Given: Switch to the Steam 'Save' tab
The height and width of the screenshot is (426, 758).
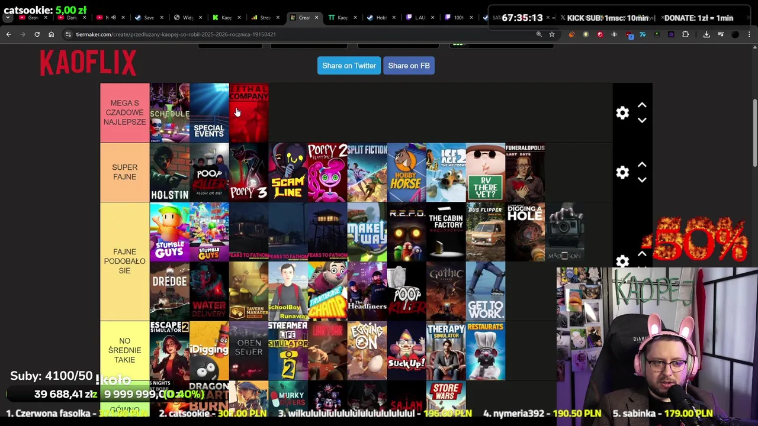Looking at the screenshot, I should pyautogui.click(x=149, y=18).
